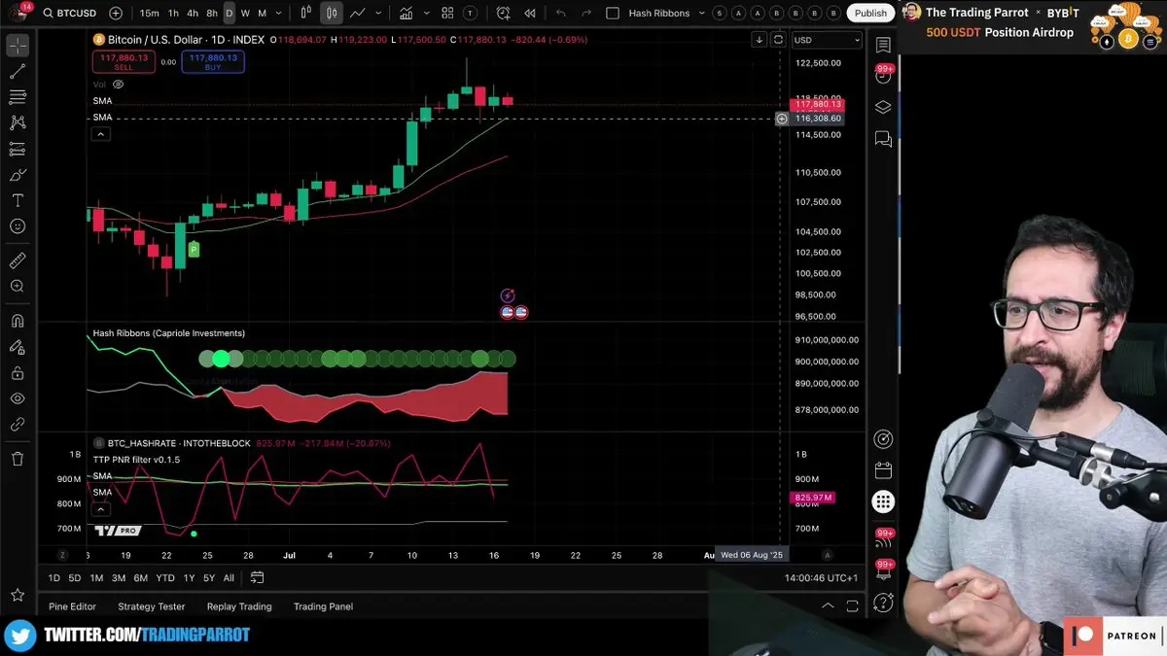
Task: Open the emoji icons tool
Action: [x=18, y=226]
